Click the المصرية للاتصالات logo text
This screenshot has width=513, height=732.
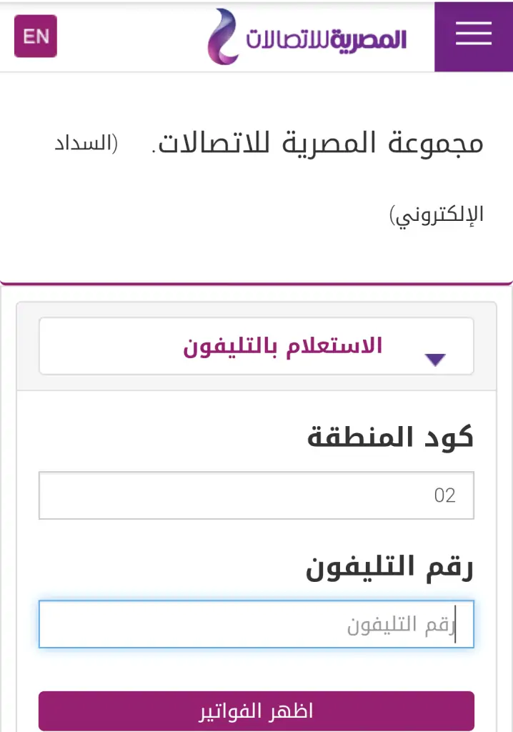tap(327, 39)
